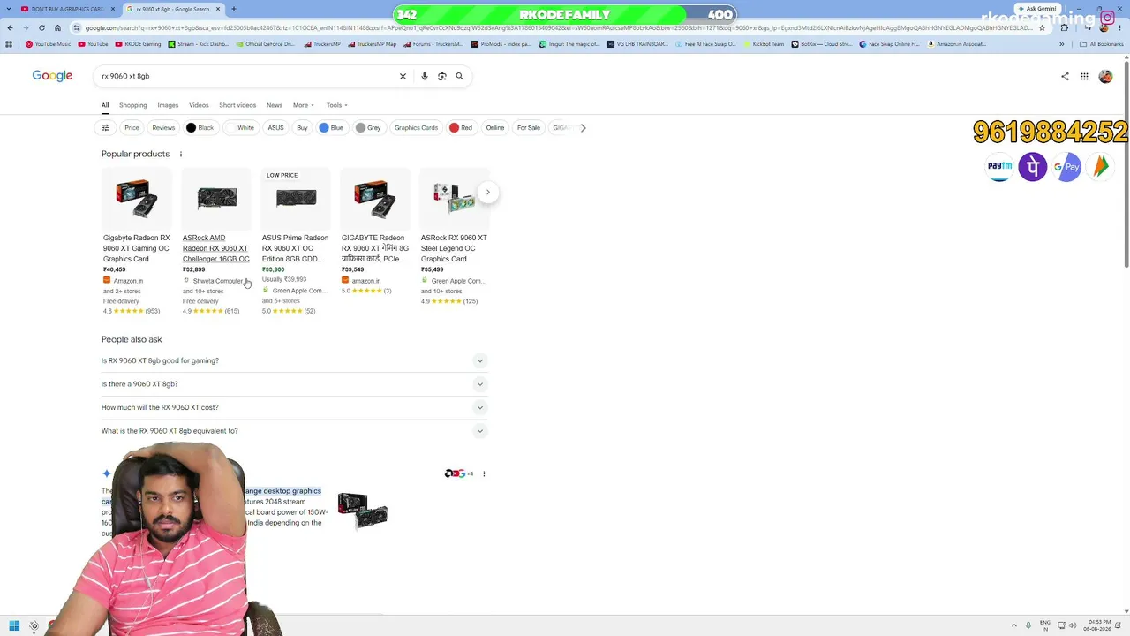1130x636 pixels.
Task: Expand 'How much will the RX 9060 XT cost?'
Action: [294, 407]
